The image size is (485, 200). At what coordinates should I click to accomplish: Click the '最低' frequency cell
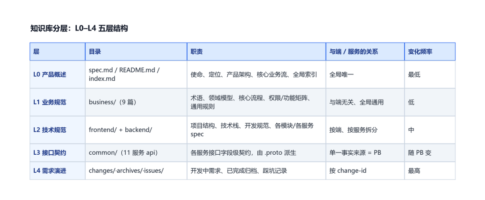[x=430, y=75]
